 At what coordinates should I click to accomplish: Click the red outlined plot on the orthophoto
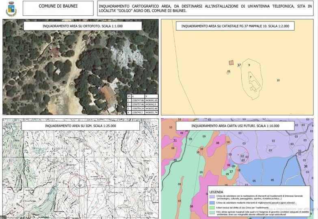(55, 51)
